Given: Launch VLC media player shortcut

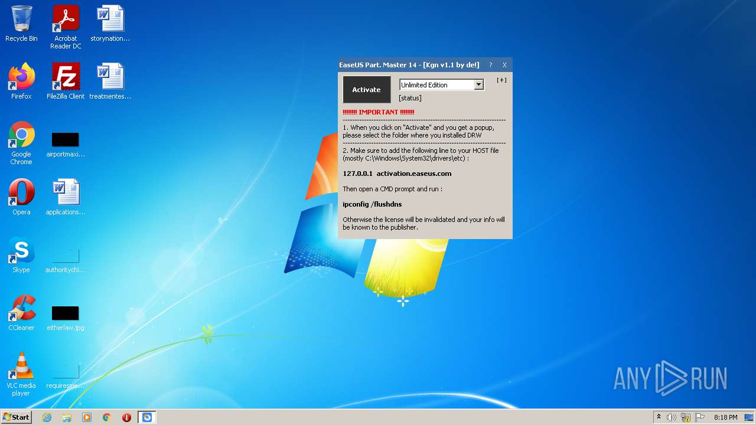Looking at the screenshot, I should point(21,374).
